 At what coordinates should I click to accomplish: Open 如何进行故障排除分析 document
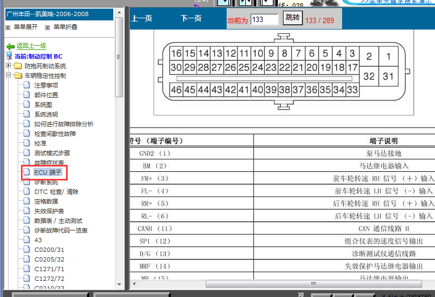64,124
